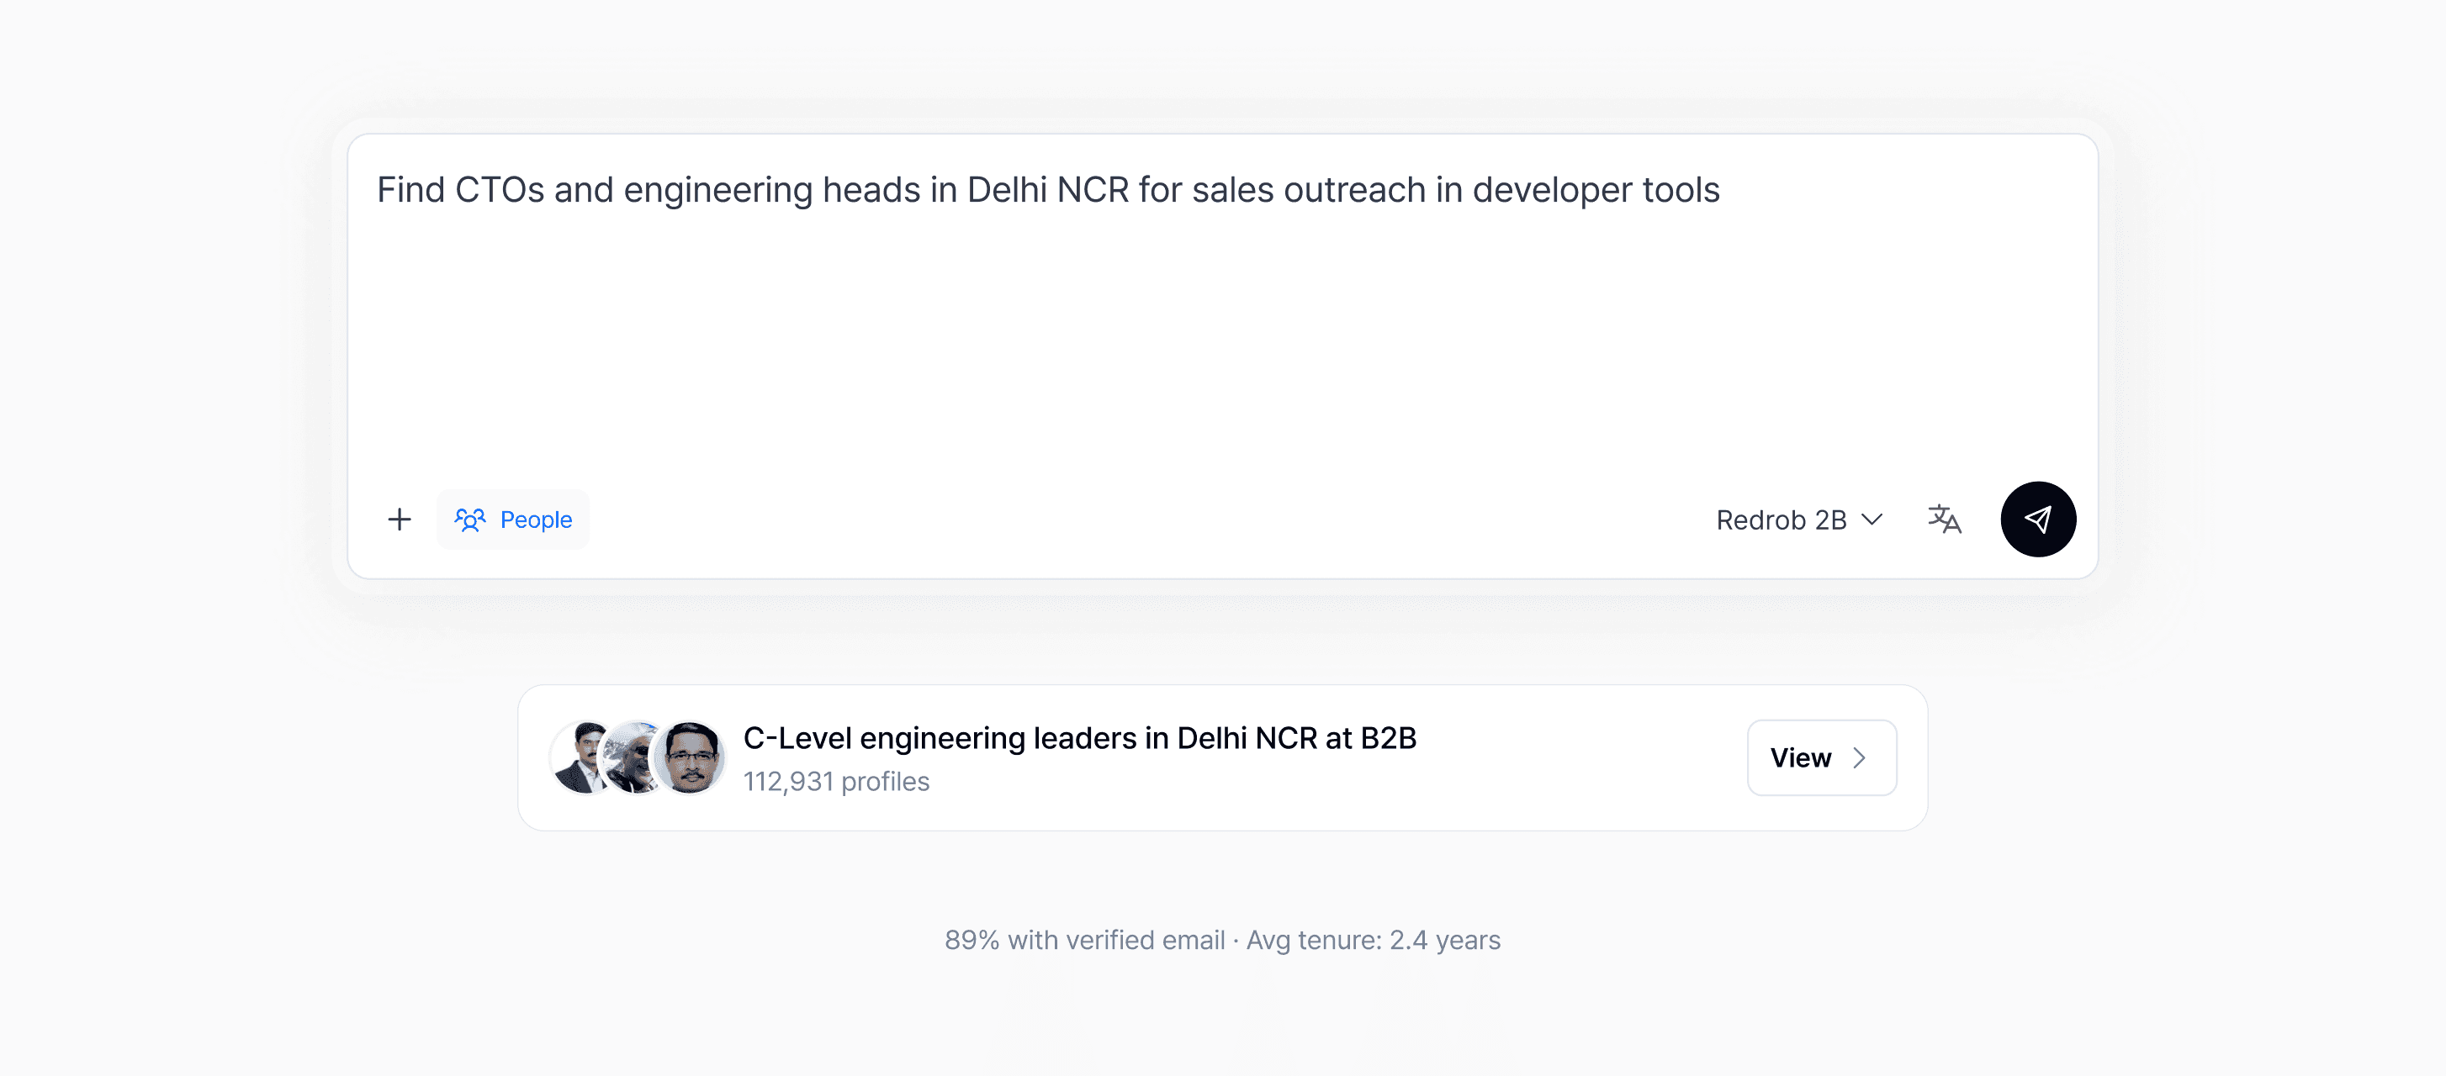Image resolution: width=2446 pixels, height=1076 pixels.
Task: Click the translate language icon
Action: tap(1944, 519)
